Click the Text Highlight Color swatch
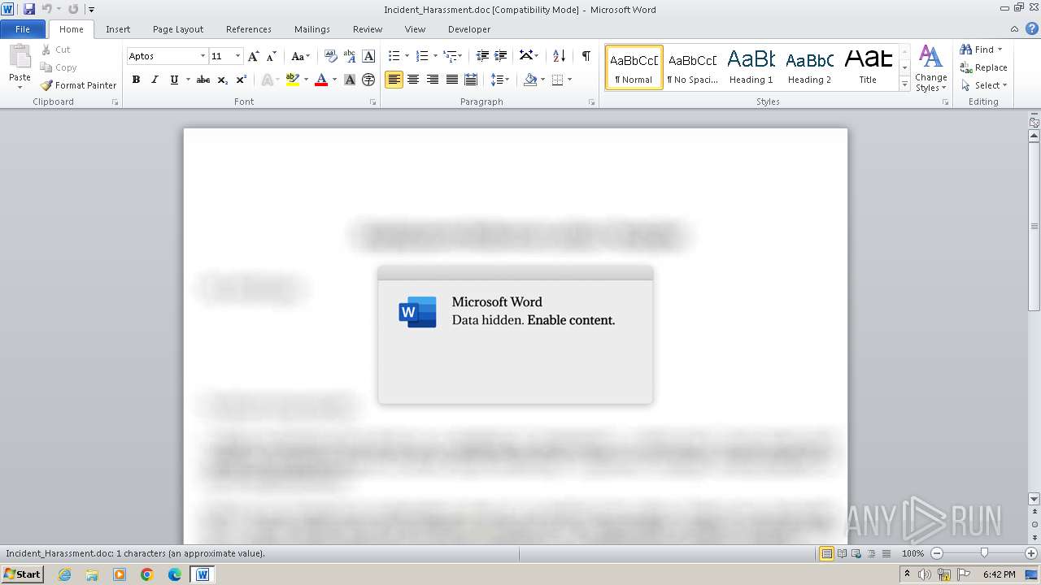 [293, 80]
